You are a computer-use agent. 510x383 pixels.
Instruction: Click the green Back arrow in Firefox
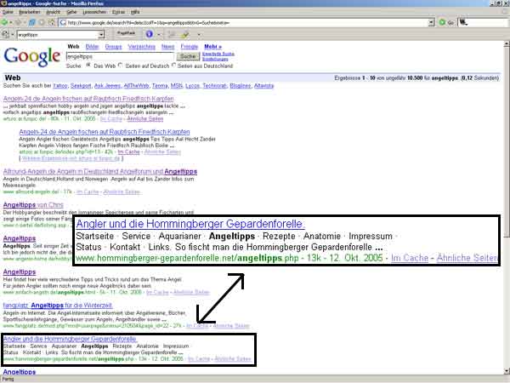pyautogui.click(x=4, y=22)
